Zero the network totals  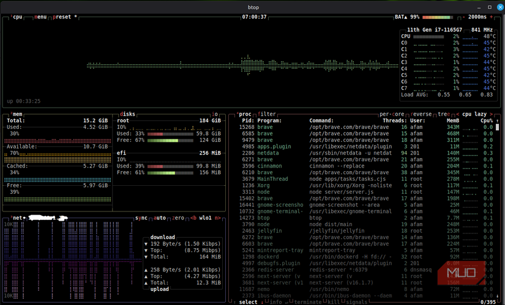[178, 218]
